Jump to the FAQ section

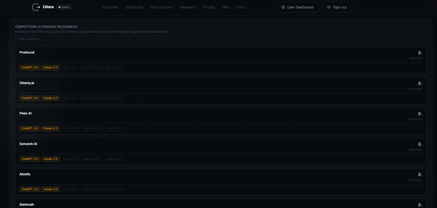(226, 7)
